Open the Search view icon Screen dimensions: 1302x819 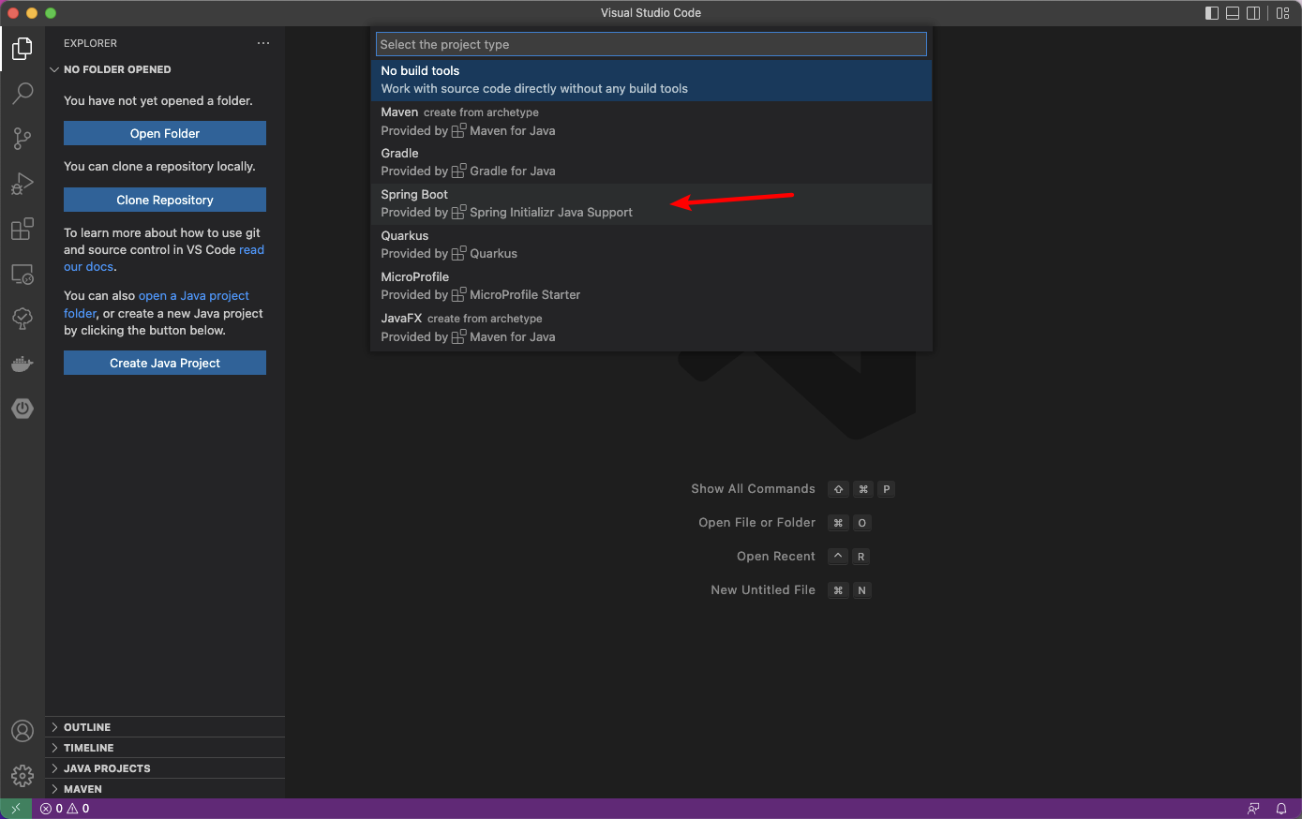pyautogui.click(x=22, y=93)
